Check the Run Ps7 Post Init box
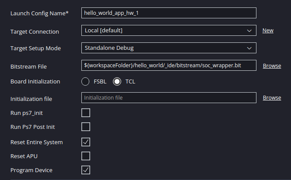Screen dimensions: 291x180 (x=86, y=127)
